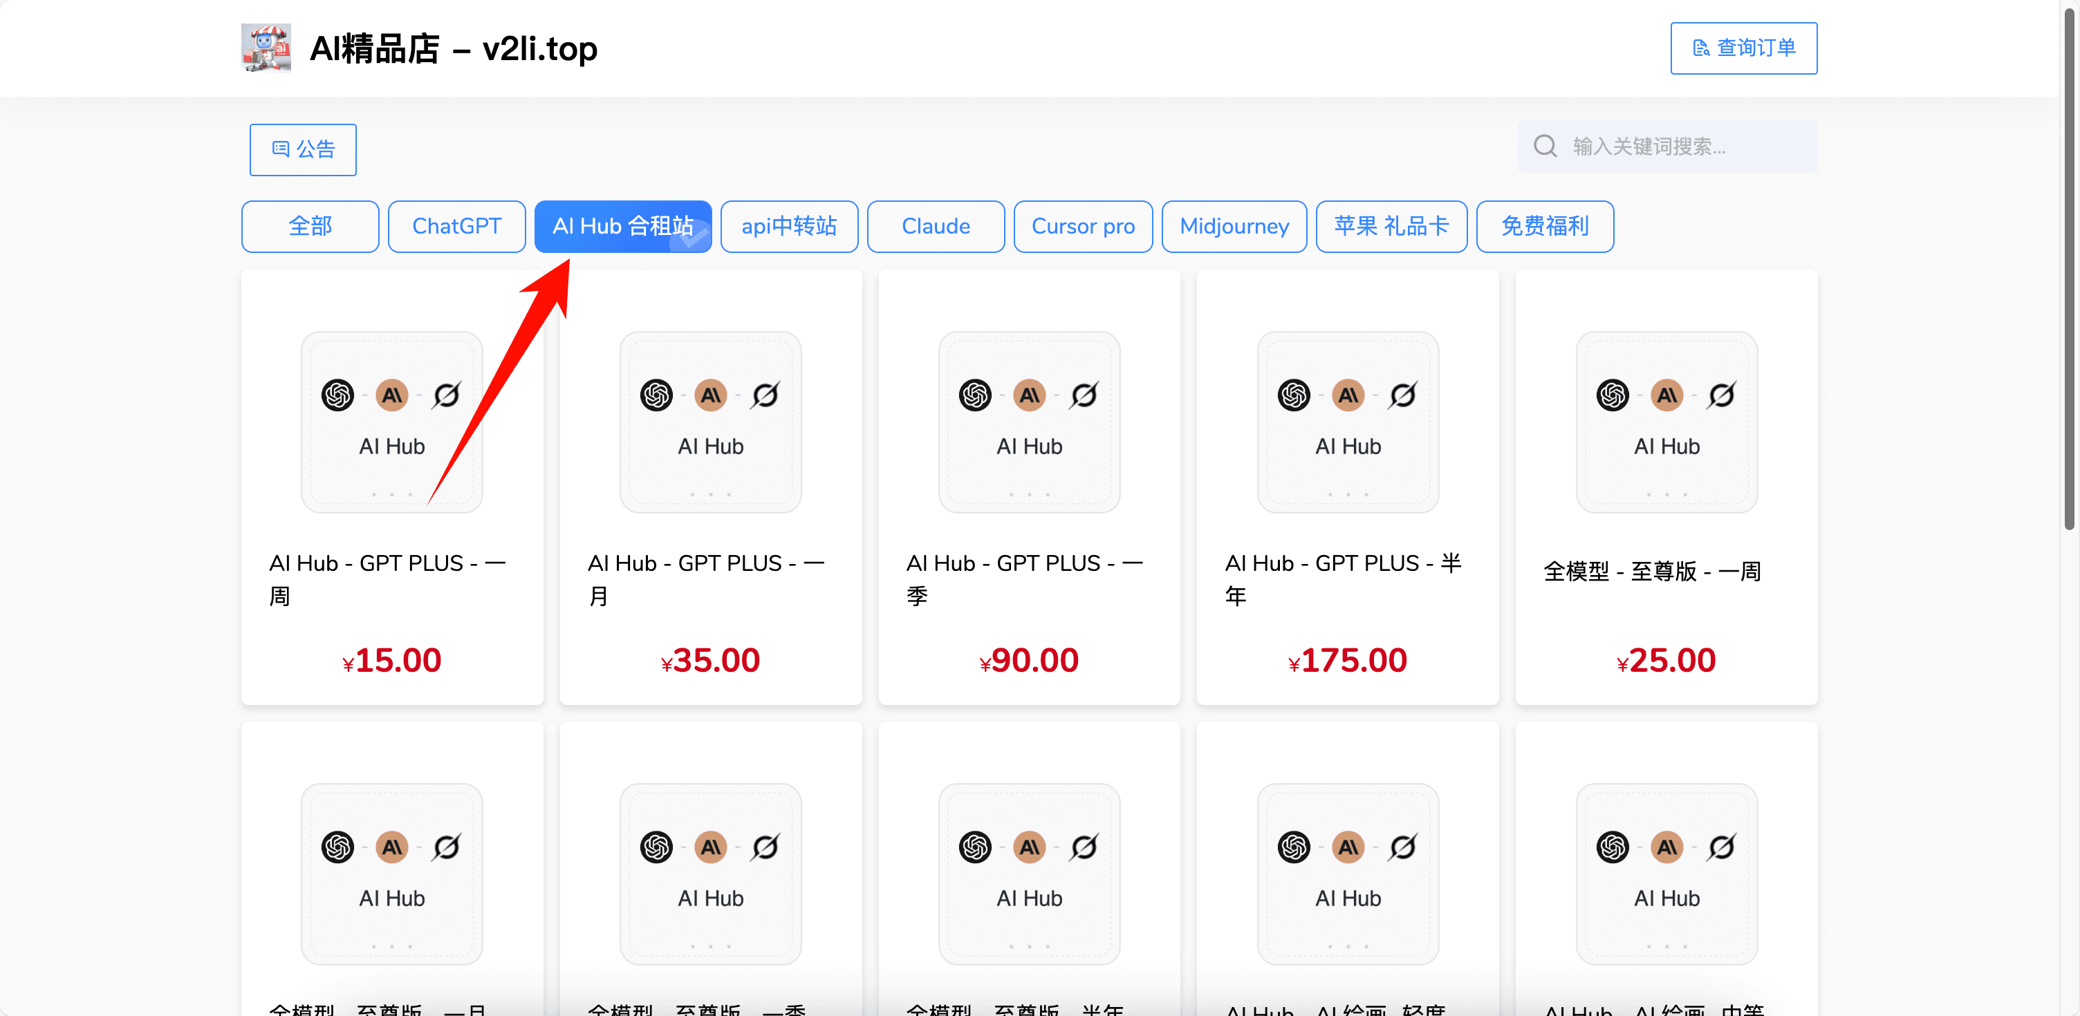Click Anthropic logo in the 半年 product card

click(x=1348, y=395)
